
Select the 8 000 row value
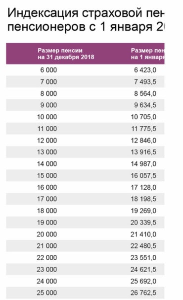(x=48, y=93)
